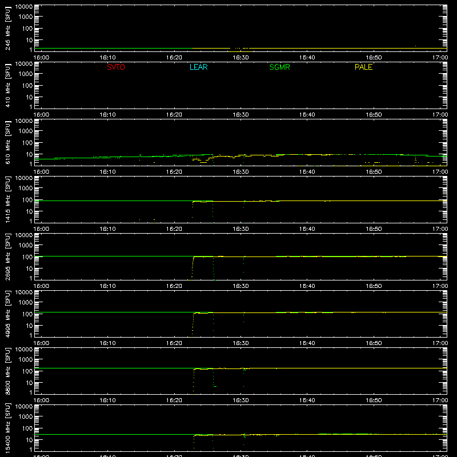Select the 4995 MHz [SFU] axis title
The image size is (457, 457).
click(x=8, y=314)
